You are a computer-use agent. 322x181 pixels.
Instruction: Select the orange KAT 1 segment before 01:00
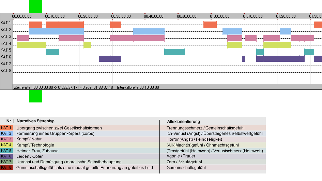pyautogui.click(x=210, y=25)
